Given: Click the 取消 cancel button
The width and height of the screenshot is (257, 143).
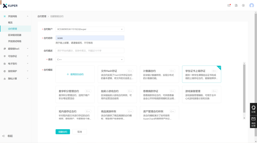Looking at the screenshot, I should tap(79, 132).
